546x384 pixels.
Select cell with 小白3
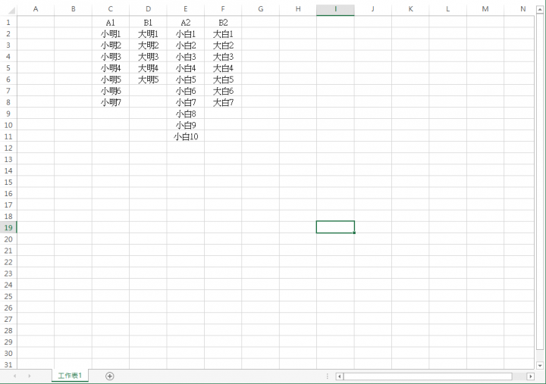(186, 57)
